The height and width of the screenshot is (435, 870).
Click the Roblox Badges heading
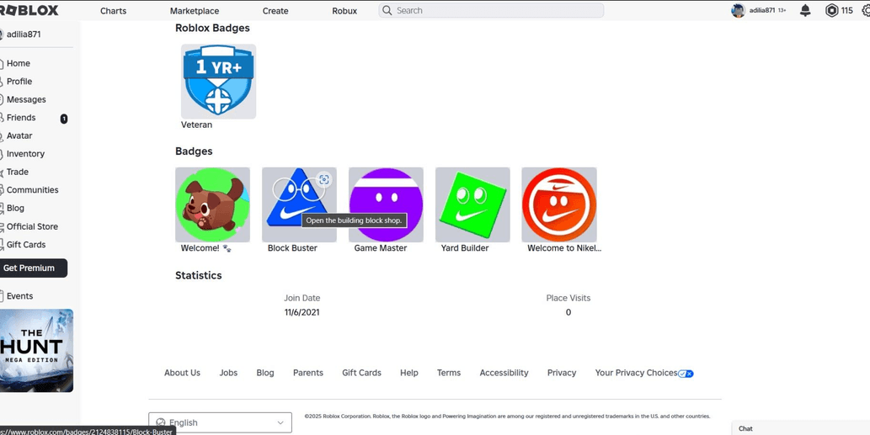[212, 28]
